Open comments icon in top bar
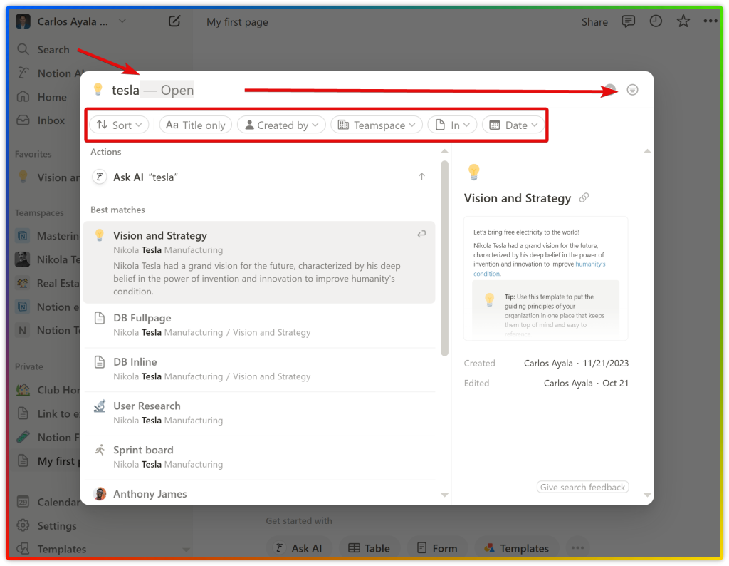Screen dimensions: 729x566 (628, 21)
